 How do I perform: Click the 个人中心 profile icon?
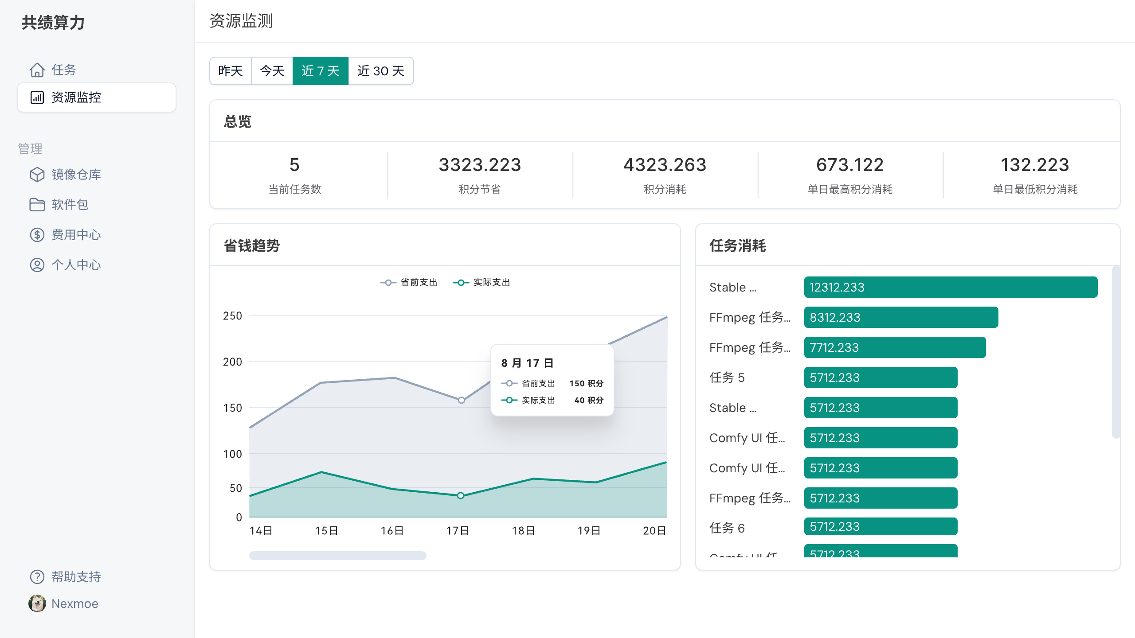tap(37, 265)
